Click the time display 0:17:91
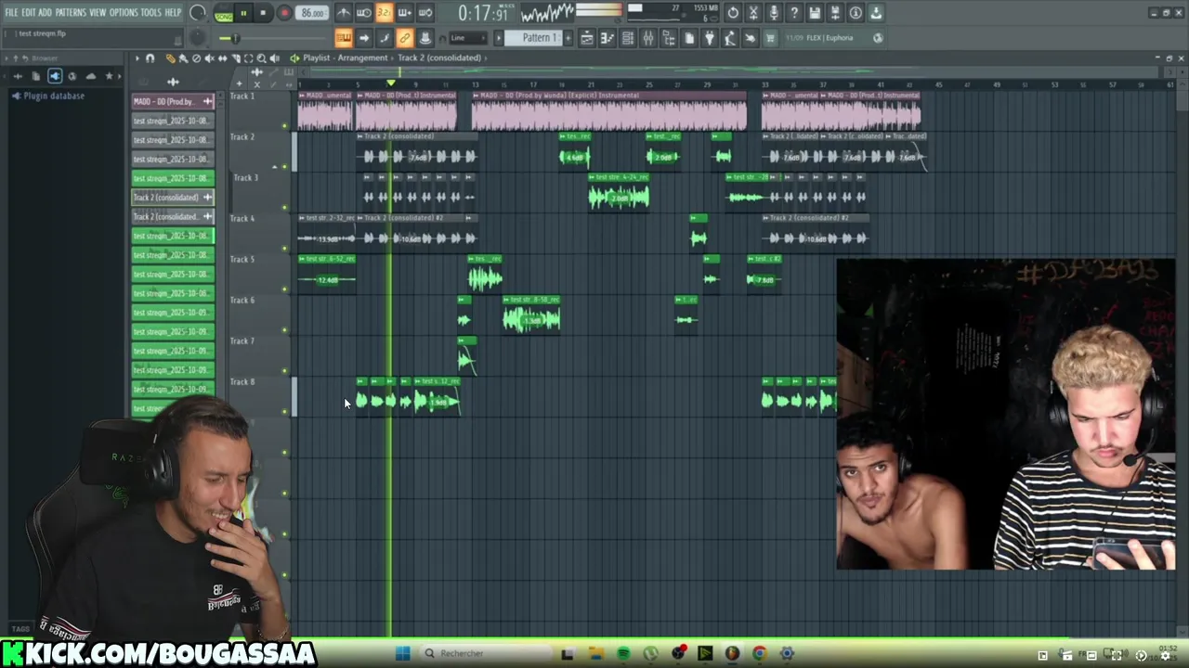The height and width of the screenshot is (668, 1189). point(483,14)
